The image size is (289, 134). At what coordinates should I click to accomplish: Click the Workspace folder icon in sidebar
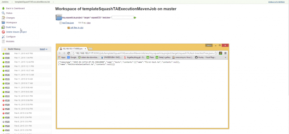[3, 22]
